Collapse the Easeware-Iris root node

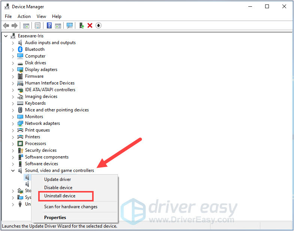(x=6, y=36)
